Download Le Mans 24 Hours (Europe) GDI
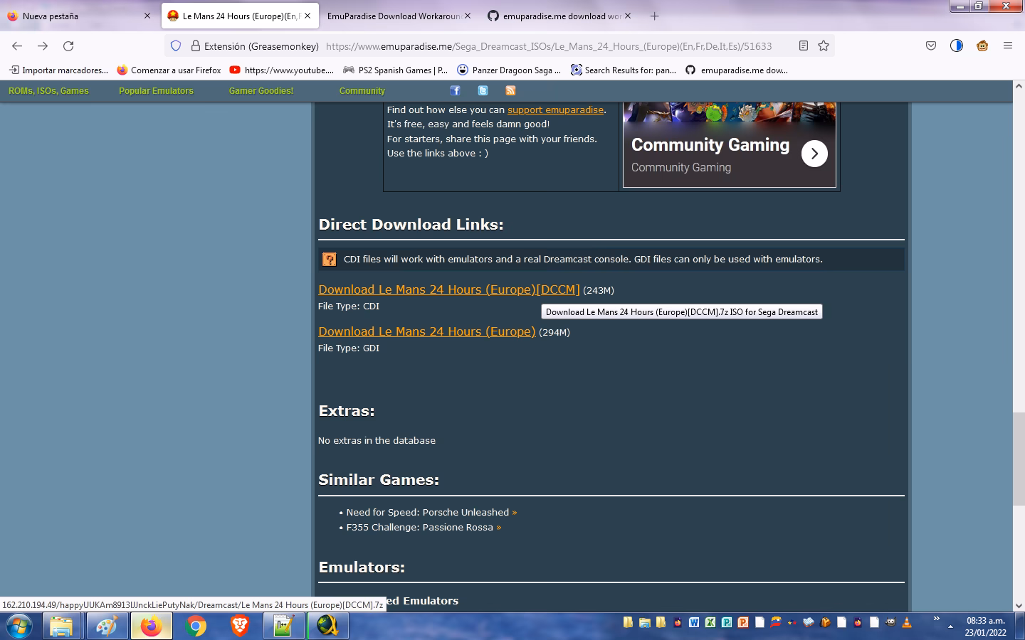The width and height of the screenshot is (1025, 640). pyautogui.click(x=427, y=331)
